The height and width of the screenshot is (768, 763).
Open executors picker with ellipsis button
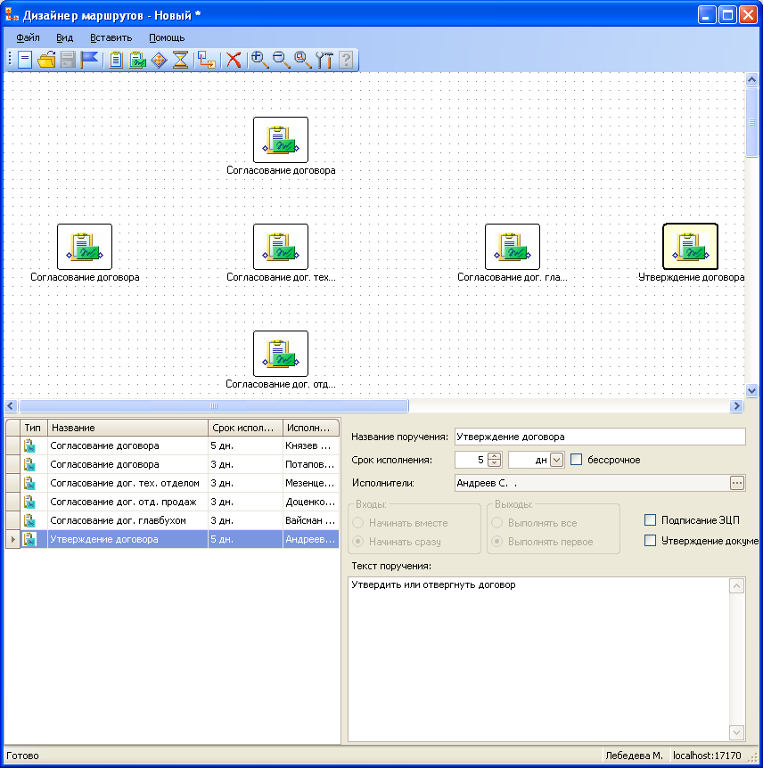(x=737, y=483)
